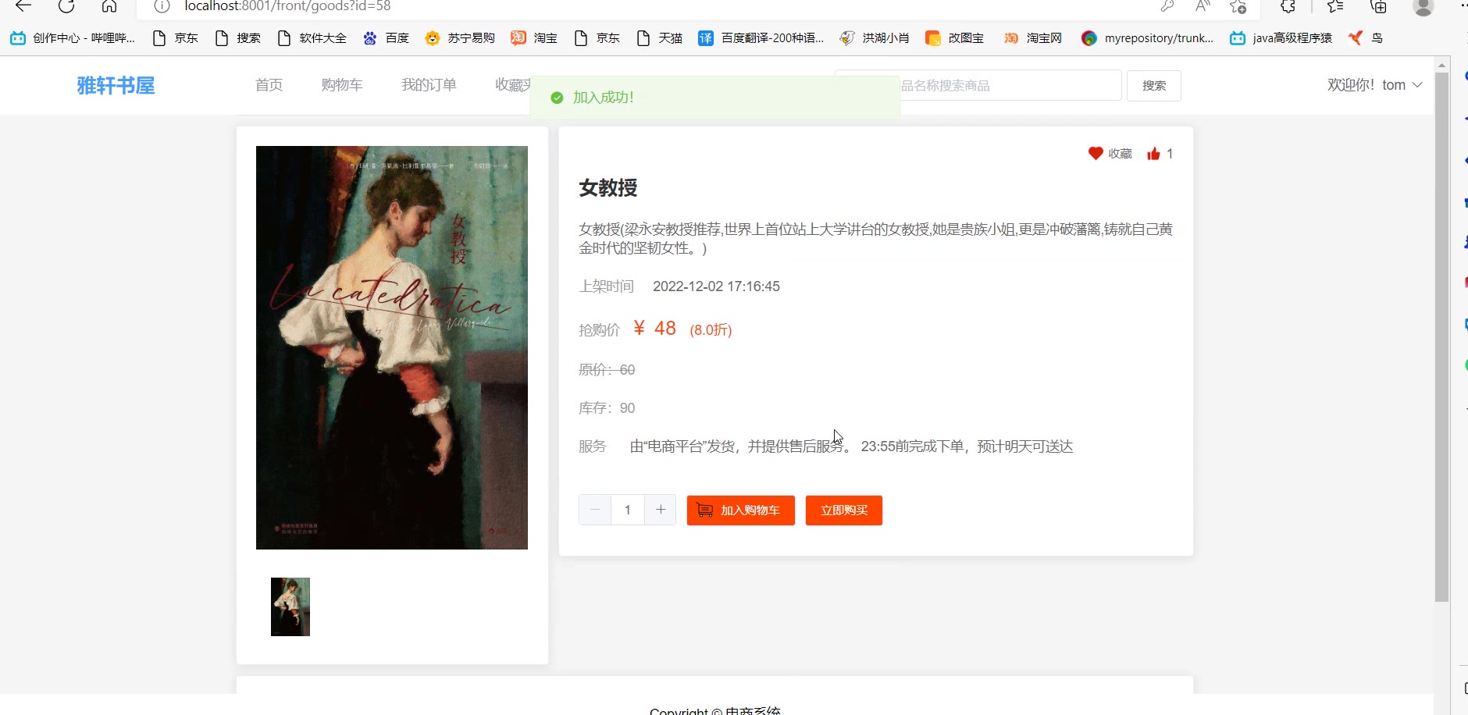Click the 立即购买 button
1468x715 pixels.
coord(844,510)
